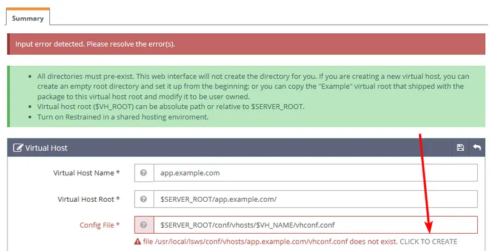Click the Virtual Host Root label
Viewport: 492px width, 251px height.
[x=88, y=199]
